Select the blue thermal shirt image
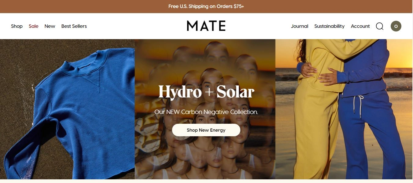This screenshot has height=183, width=413. [67, 109]
